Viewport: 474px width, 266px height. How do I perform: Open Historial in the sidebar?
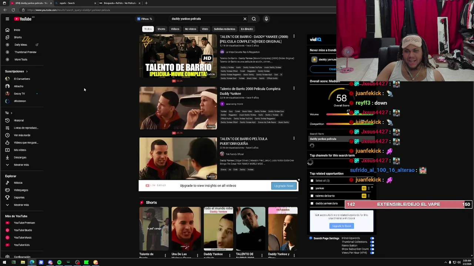pos(22,120)
